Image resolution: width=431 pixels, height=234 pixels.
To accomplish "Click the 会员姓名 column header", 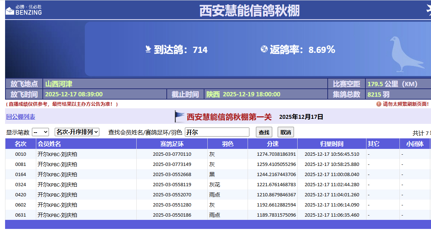I will tap(49, 144).
